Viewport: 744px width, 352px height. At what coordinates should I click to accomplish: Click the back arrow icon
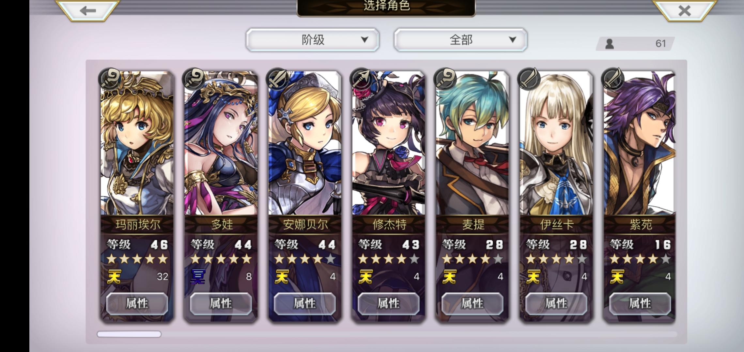tap(87, 10)
